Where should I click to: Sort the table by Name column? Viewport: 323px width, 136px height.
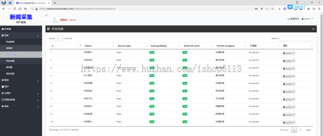point(98,46)
